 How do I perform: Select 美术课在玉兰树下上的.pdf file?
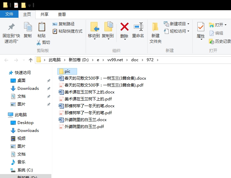click(85, 99)
